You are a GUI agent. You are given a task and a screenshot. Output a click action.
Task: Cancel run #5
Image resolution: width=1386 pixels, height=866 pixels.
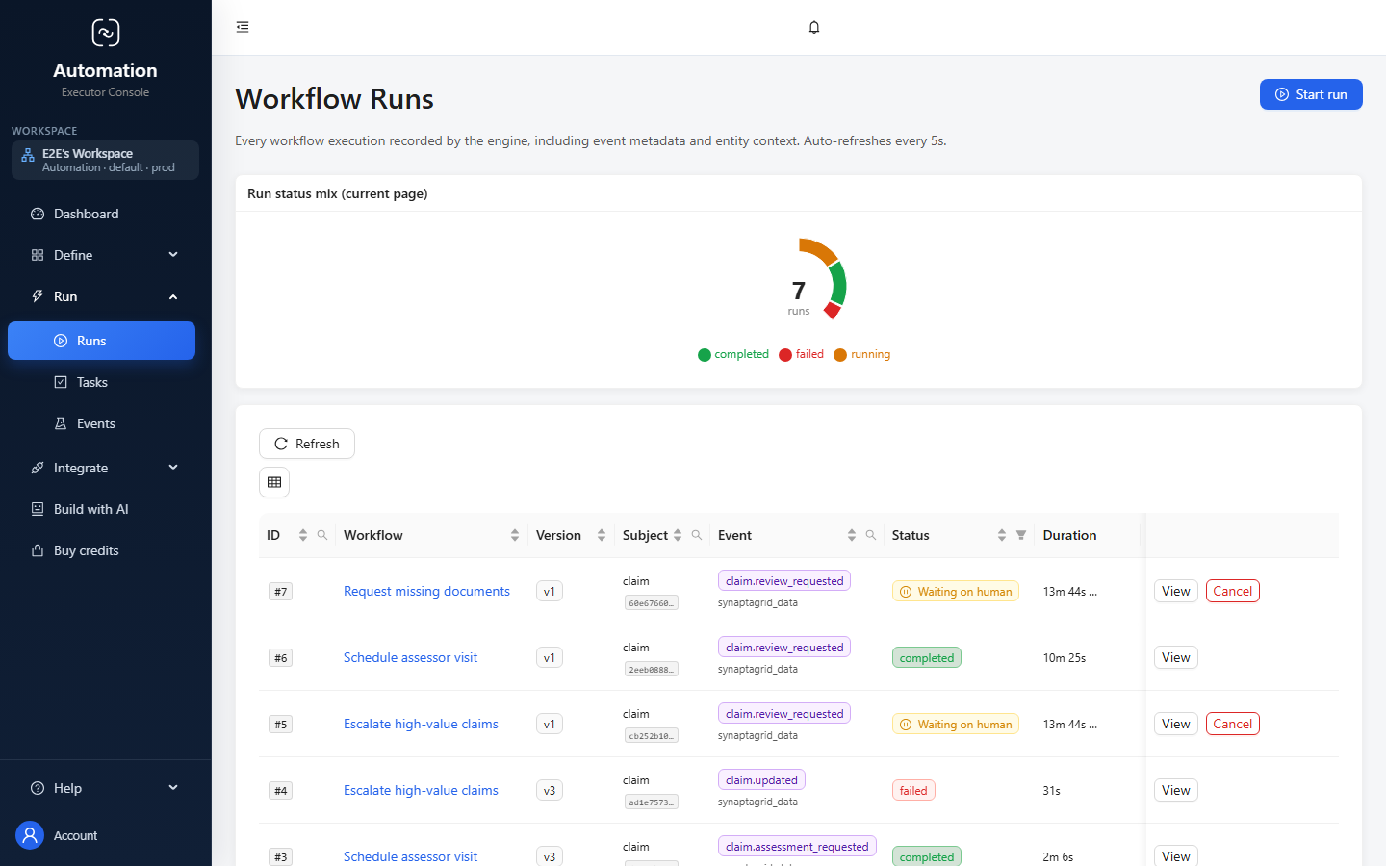point(1233,724)
